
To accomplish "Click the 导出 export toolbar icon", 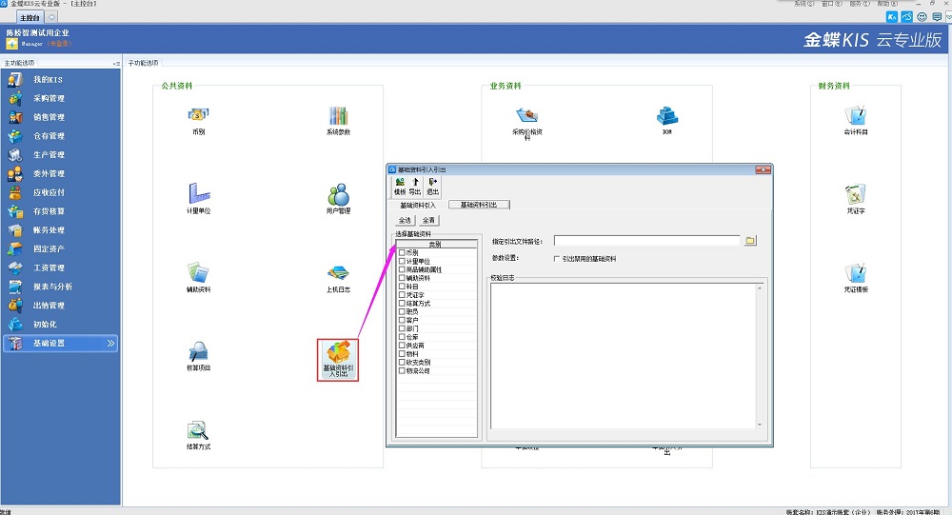I will 416,186.
